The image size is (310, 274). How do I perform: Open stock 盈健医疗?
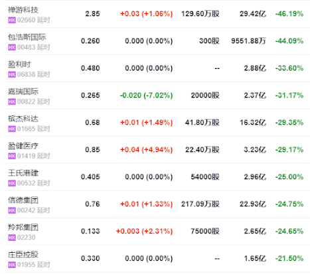tap(23, 146)
